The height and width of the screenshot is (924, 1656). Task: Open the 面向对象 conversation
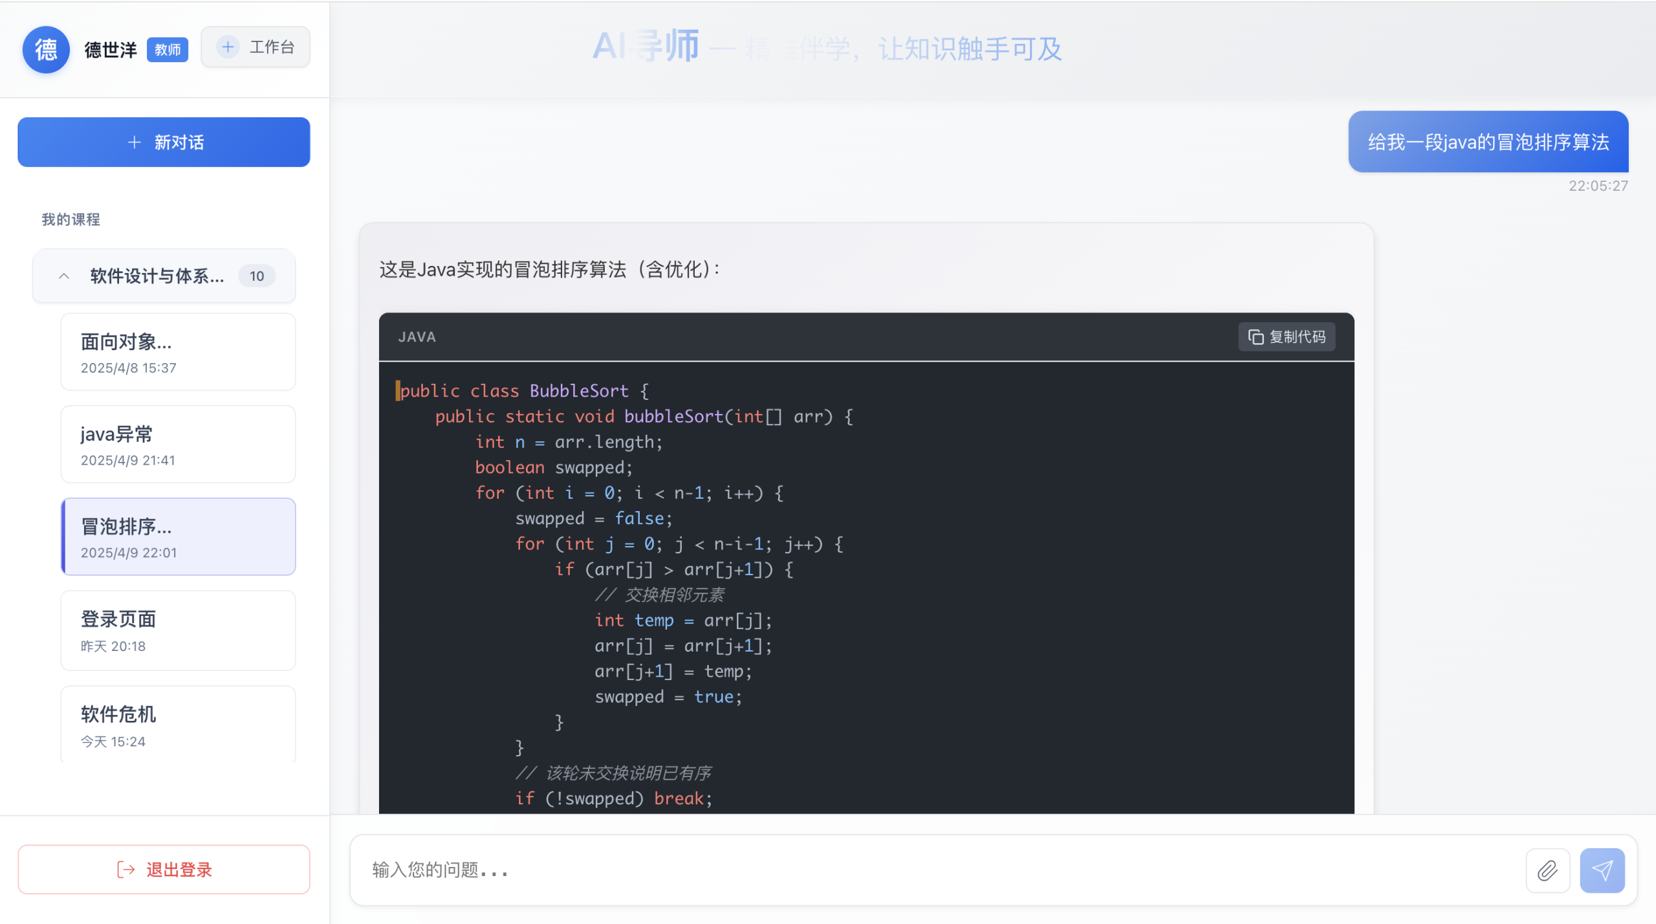click(x=178, y=351)
